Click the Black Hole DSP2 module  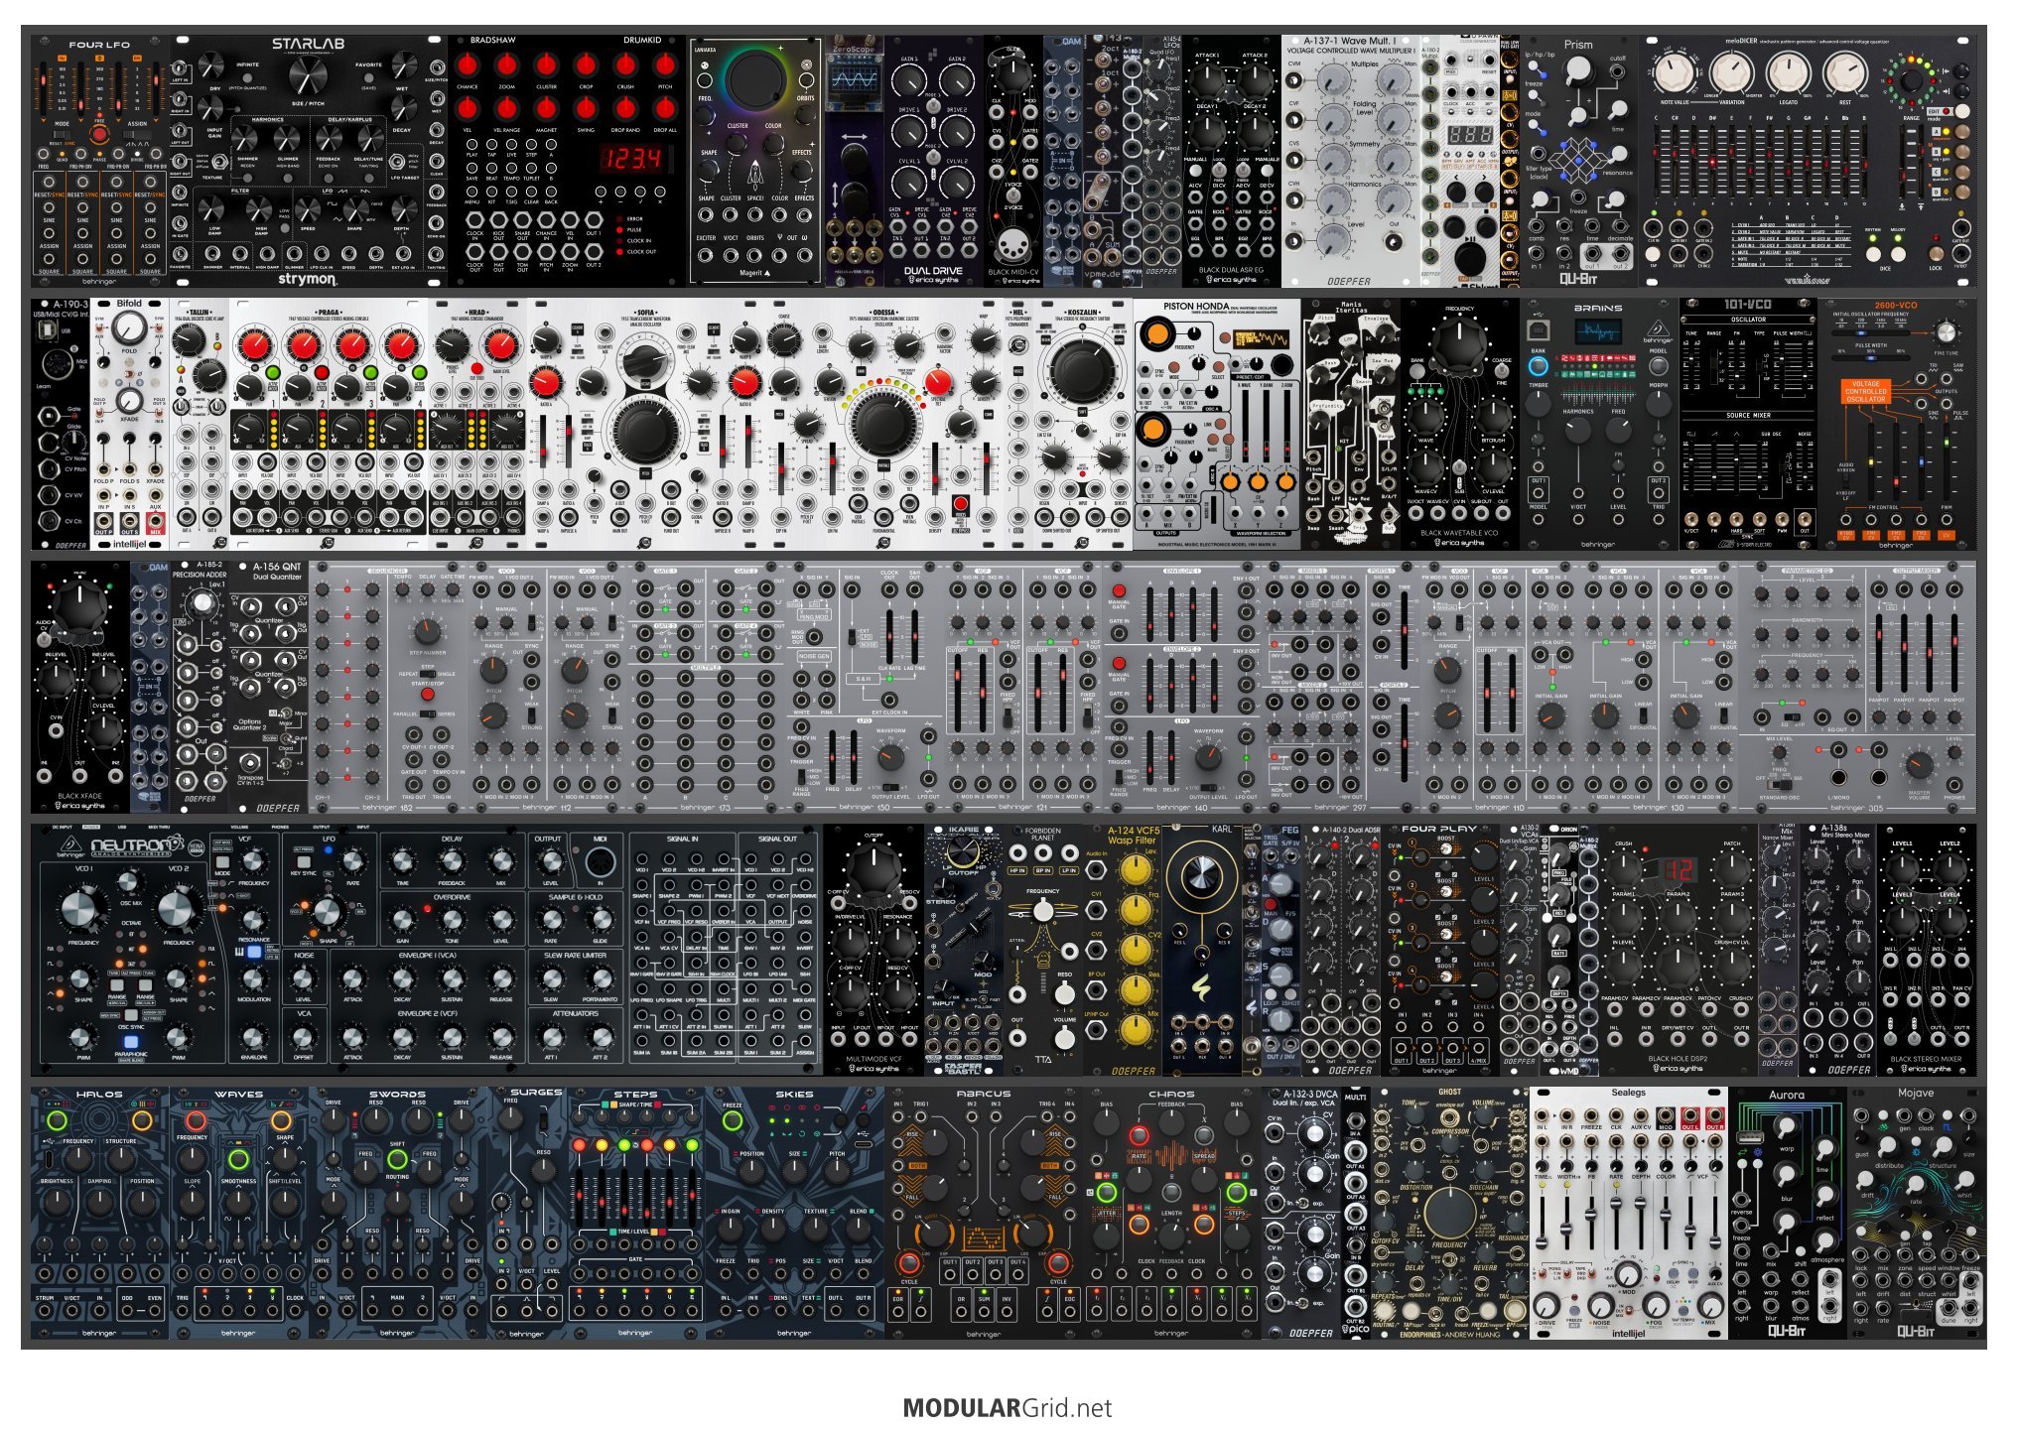tap(1678, 950)
